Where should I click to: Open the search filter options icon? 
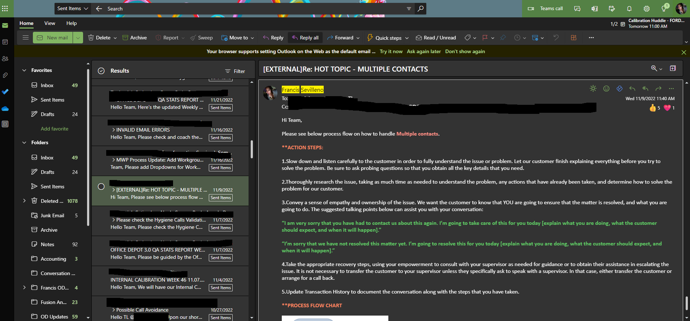click(x=409, y=8)
